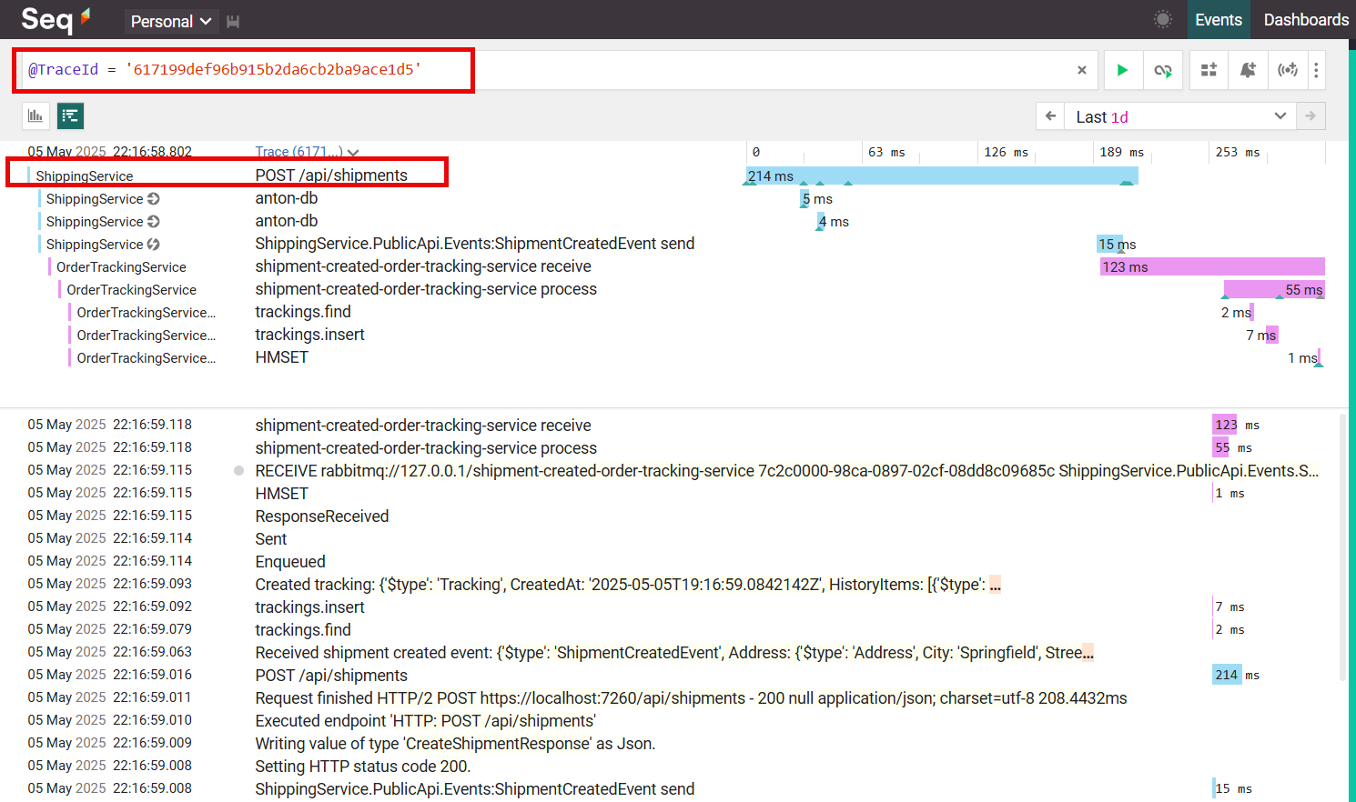Image resolution: width=1356 pixels, height=802 pixels.
Task: Open the three-dot more options menu
Action: [1316, 70]
